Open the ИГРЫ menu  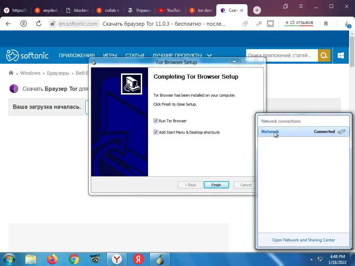coord(110,55)
